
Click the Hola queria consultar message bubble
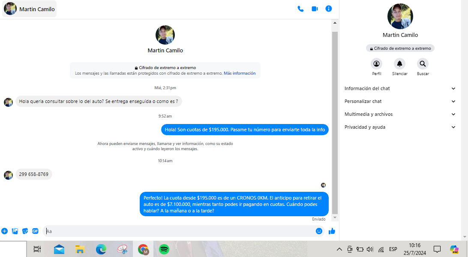[99, 101]
